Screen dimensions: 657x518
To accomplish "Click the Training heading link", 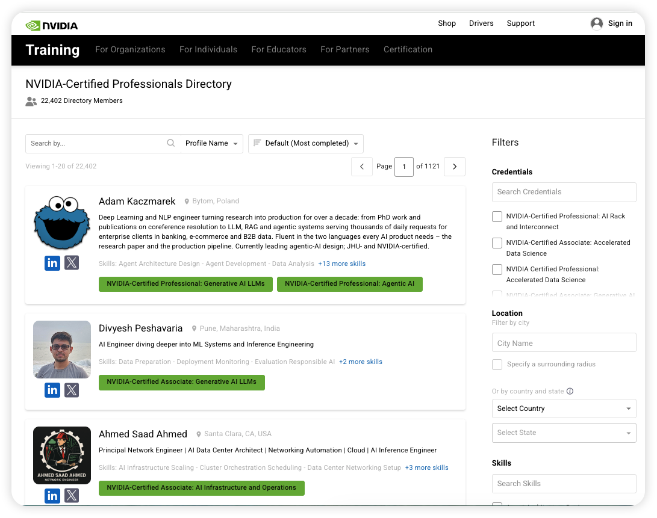I will [x=52, y=50].
